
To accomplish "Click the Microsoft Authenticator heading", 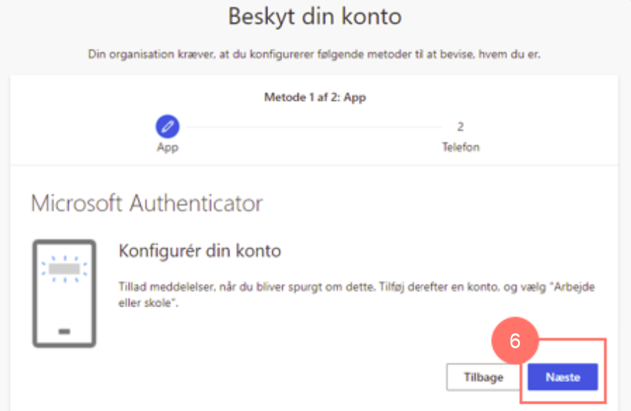I will [x=147, y=203].
